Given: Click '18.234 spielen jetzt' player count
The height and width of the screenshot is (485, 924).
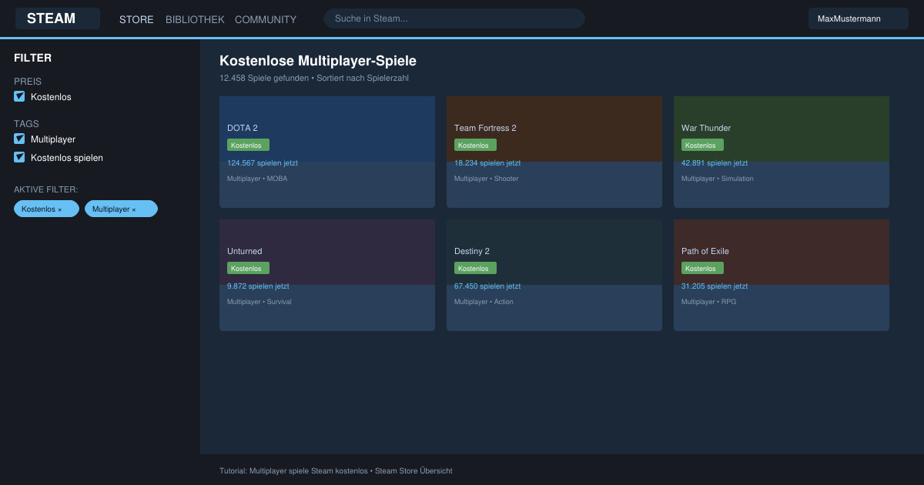Looking at the screenshot, I should (487, 163).
